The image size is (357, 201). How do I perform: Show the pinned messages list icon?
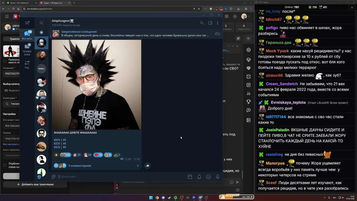coord(217,34)
